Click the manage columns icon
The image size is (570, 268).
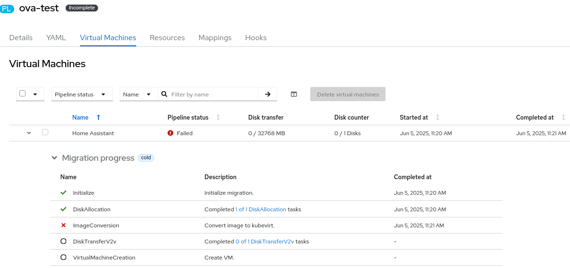pos(294,94)
